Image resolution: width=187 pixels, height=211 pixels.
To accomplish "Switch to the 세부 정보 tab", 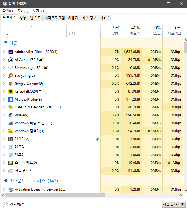I will [x=89, y=18].
